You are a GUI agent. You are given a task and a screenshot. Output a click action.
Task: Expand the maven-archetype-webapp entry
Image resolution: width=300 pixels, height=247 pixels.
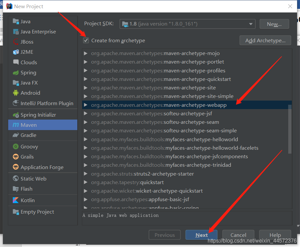pyautogui.click(x=86, y=105)
